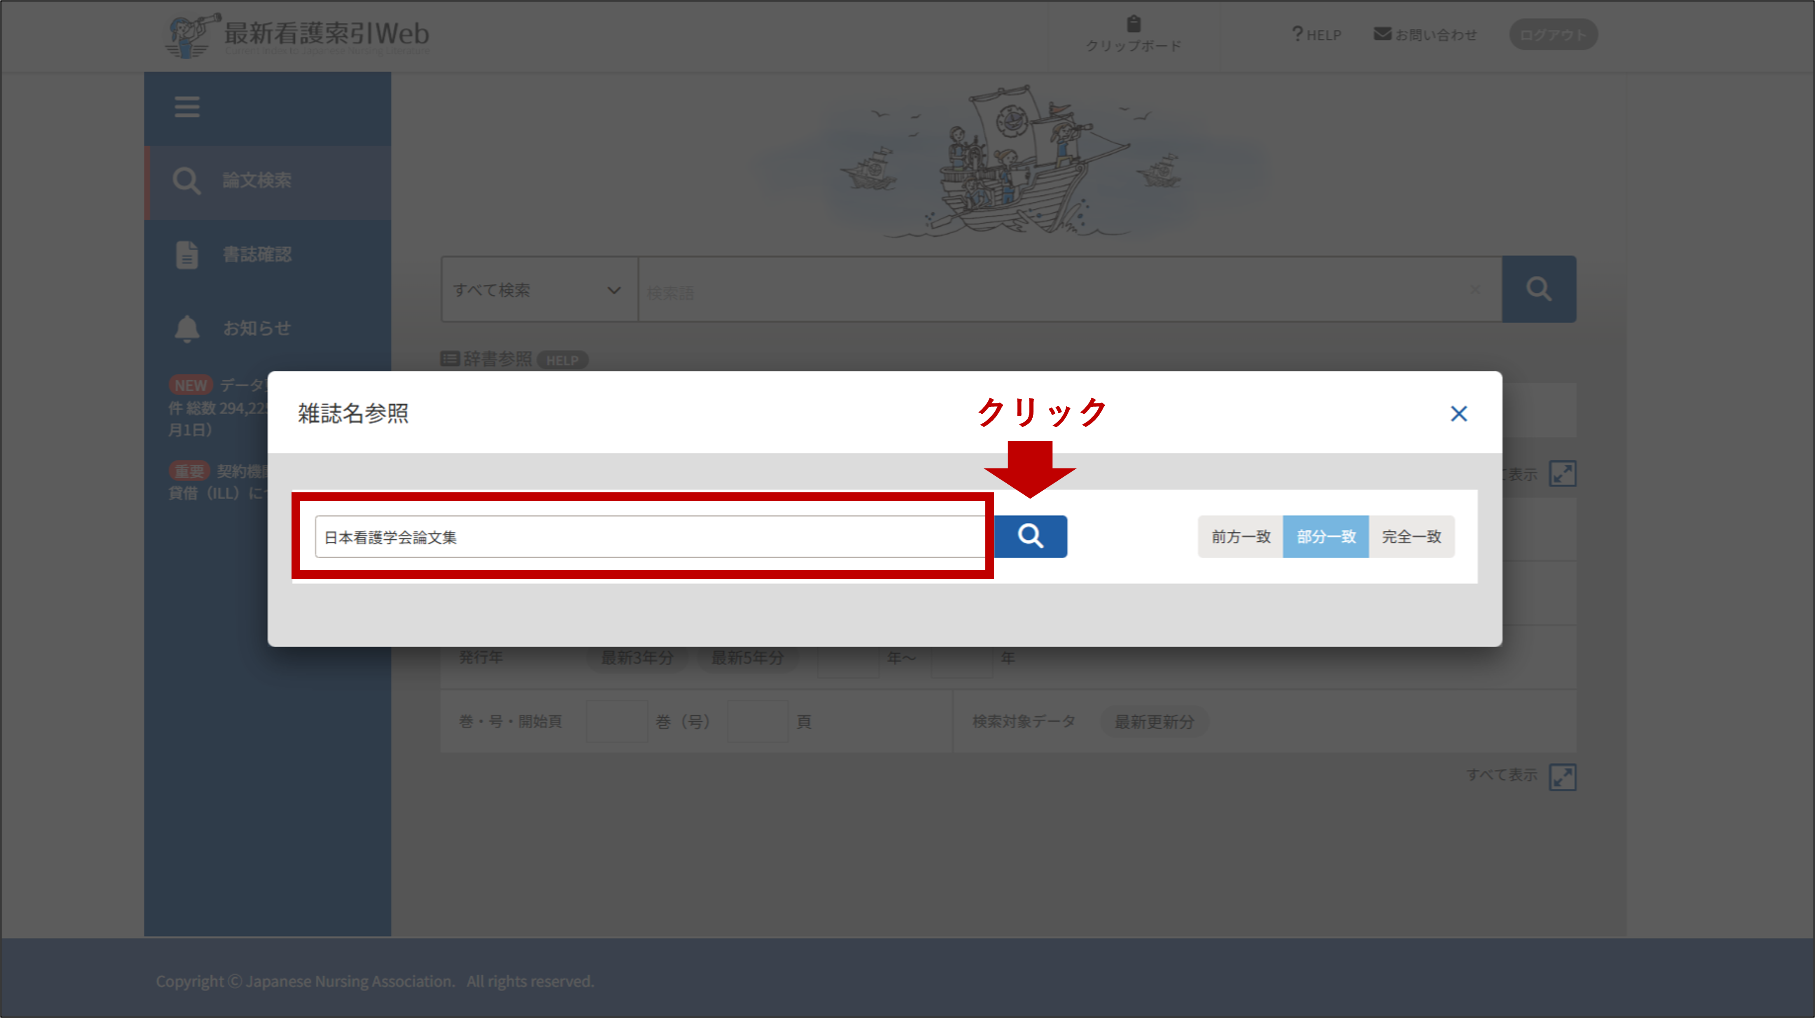
Task: Close the 雑誌名参照 dialog
Action: click(x=1458, y=414)
